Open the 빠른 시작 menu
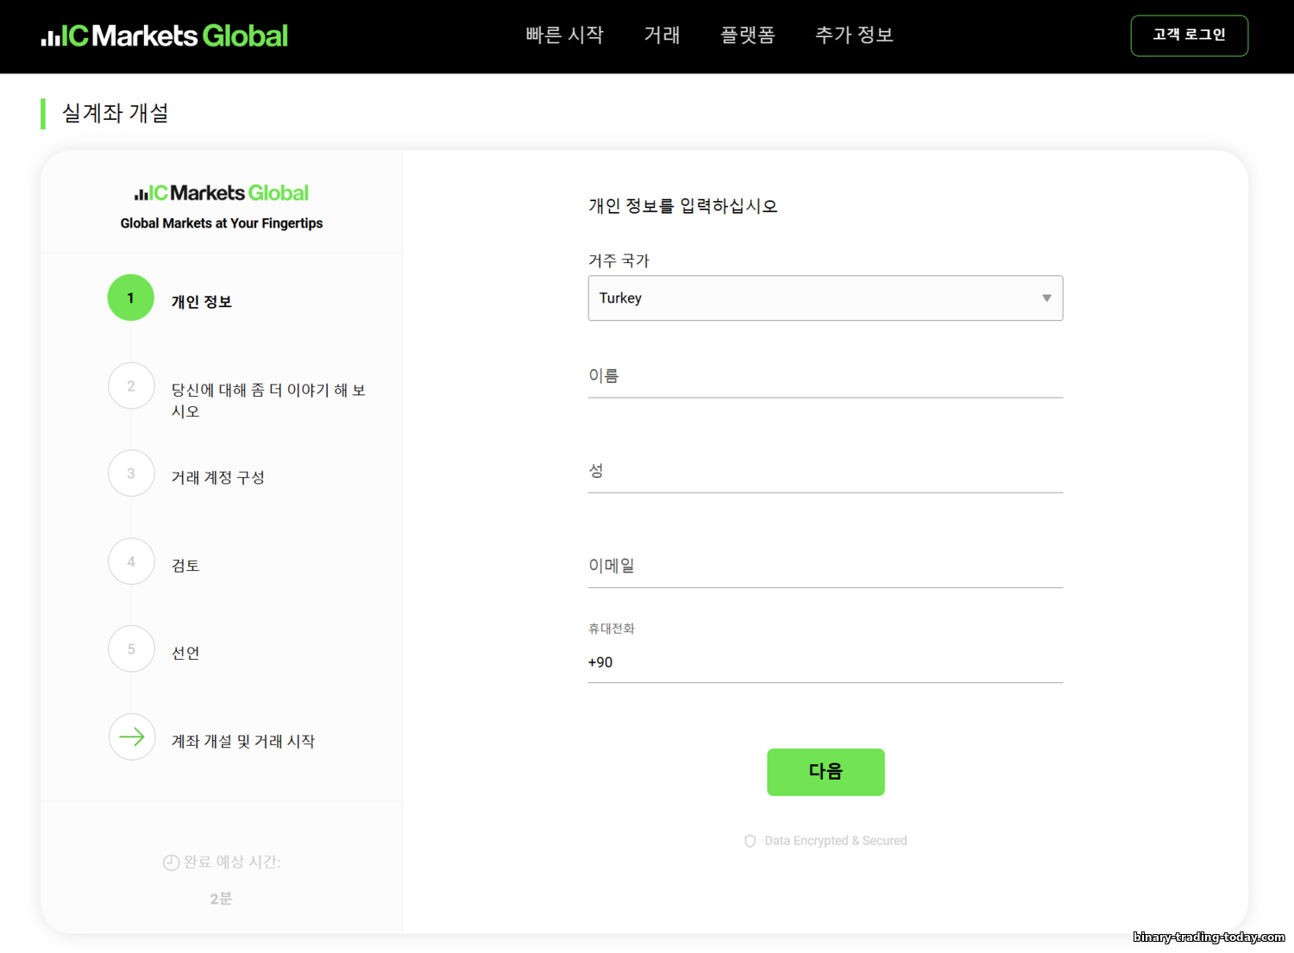This screenshot has width=1294, height=953. (564, 35)
